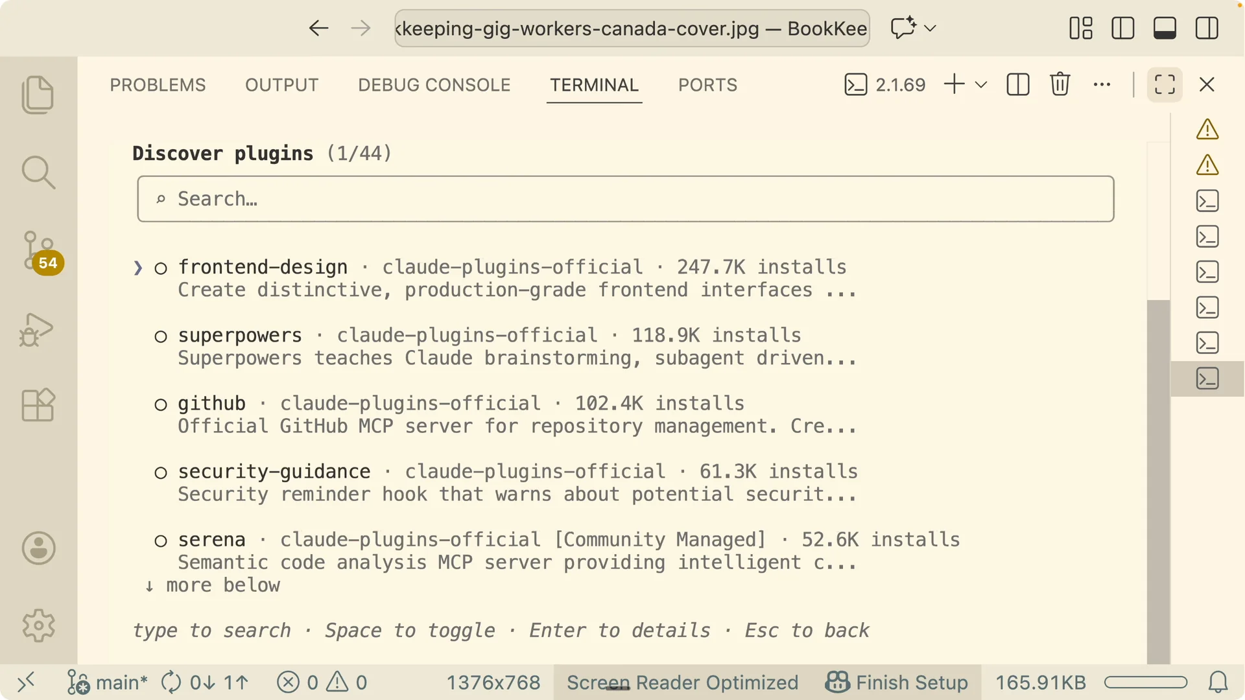Split the terminal
This screenshot has height=700, width=1245.
pos(1018,84)
